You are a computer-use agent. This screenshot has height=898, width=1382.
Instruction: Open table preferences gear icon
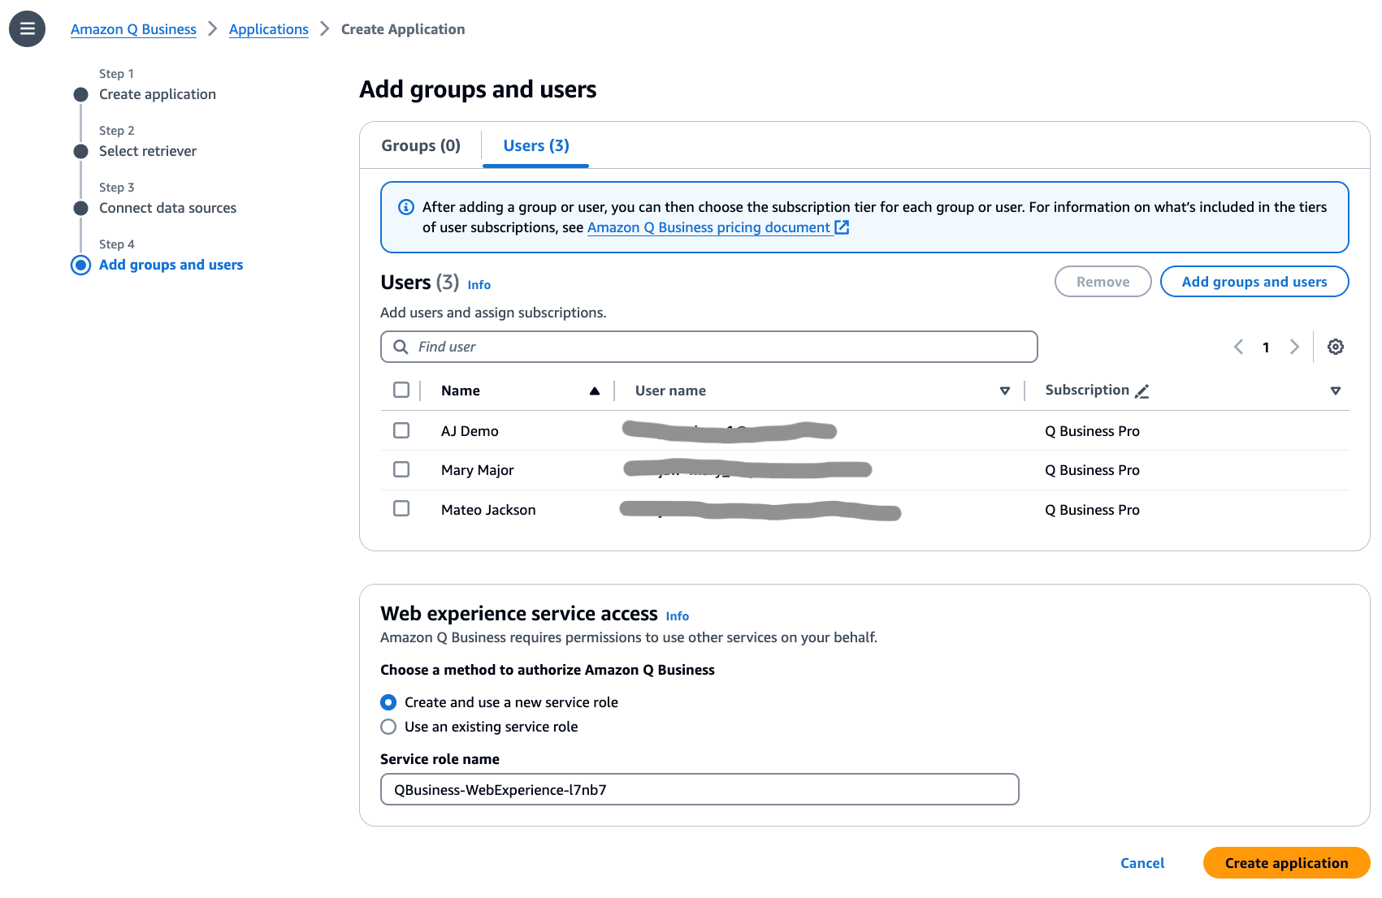click(1335, 348)
